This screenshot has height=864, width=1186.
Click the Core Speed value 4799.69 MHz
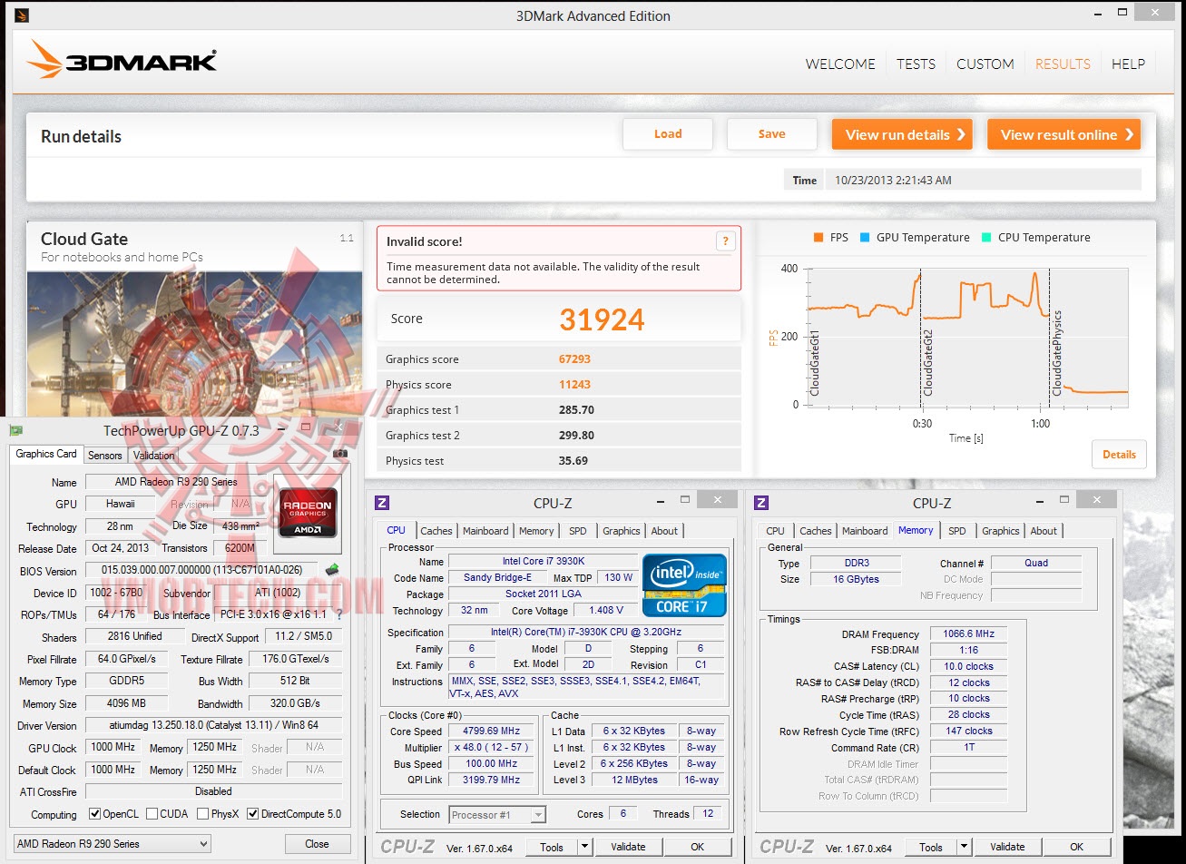point(494,731)
